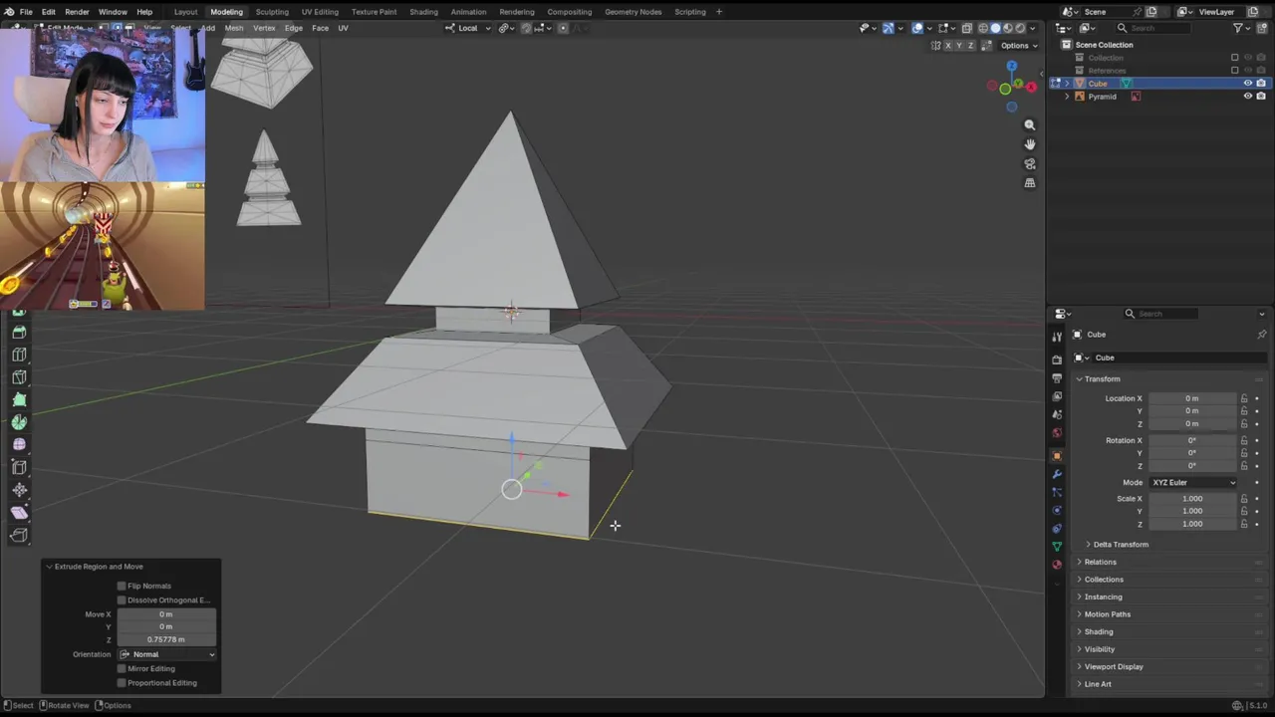Screen dimensions: 1275x717
Task: Open the viewport Options dropdown
Action: pyautogui.click(x=1018, y=46)
